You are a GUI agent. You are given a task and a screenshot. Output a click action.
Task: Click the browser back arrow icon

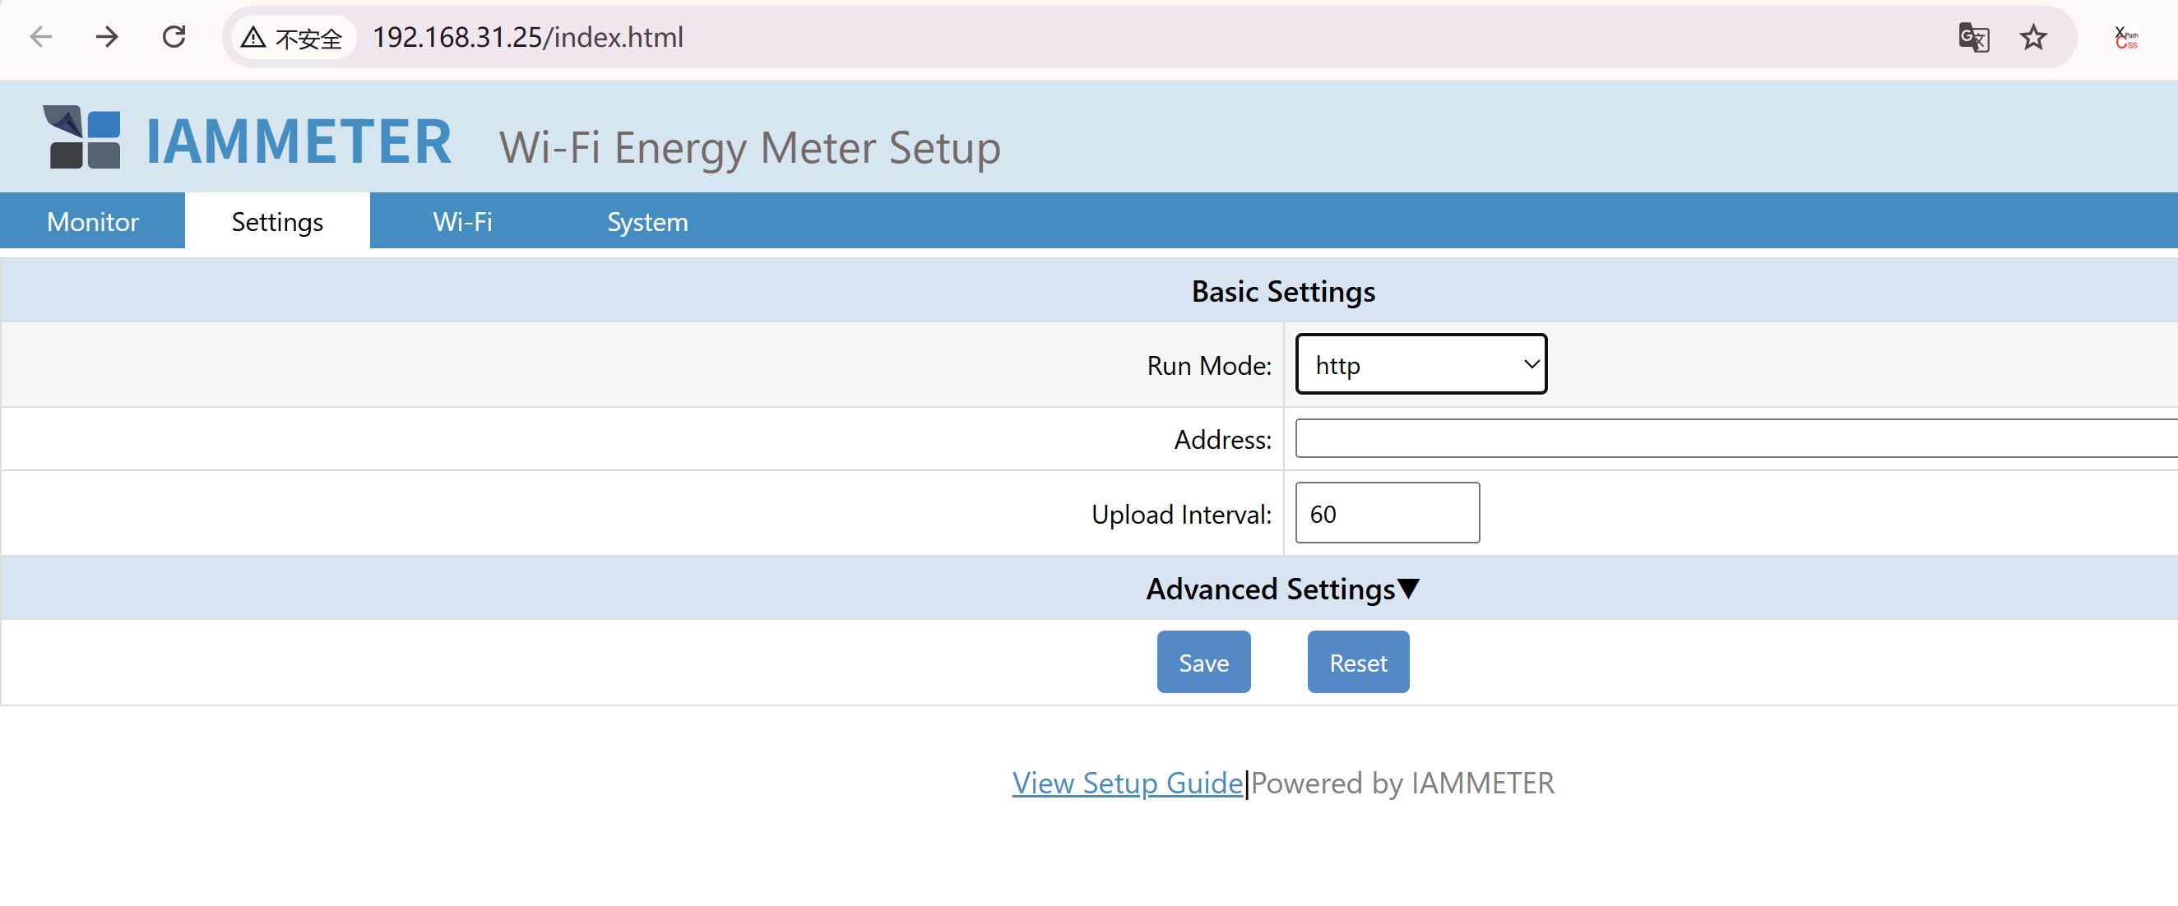coord(40,37)
